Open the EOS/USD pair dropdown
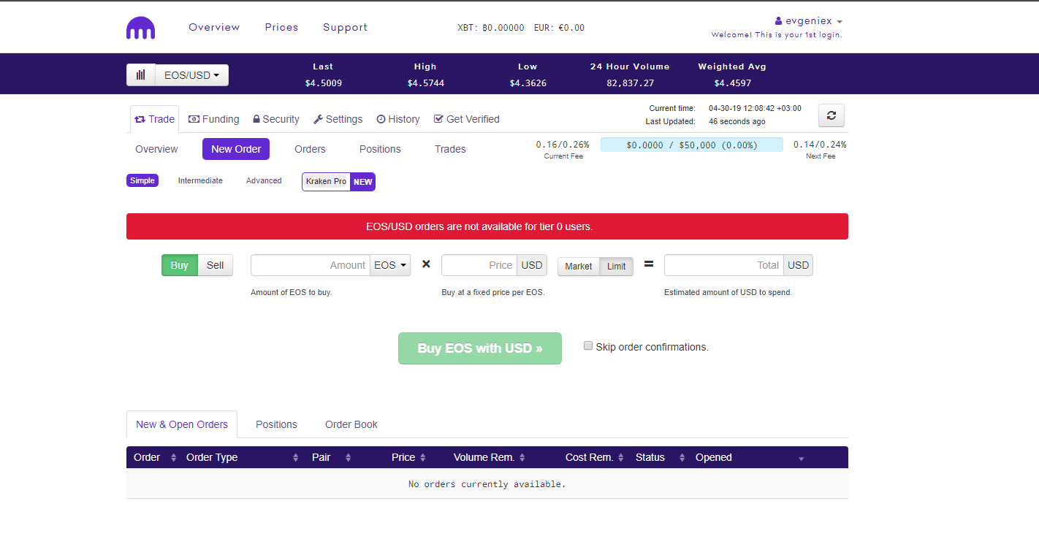This screenshot has width=1039, height=539. click(x=192, y=75)
